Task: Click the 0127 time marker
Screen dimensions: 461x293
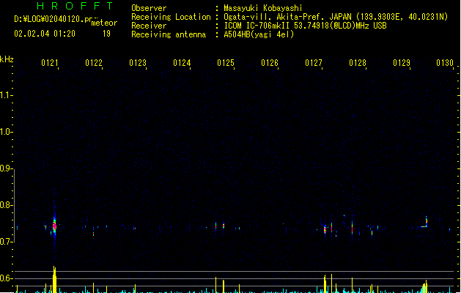Action: [314, 63]
